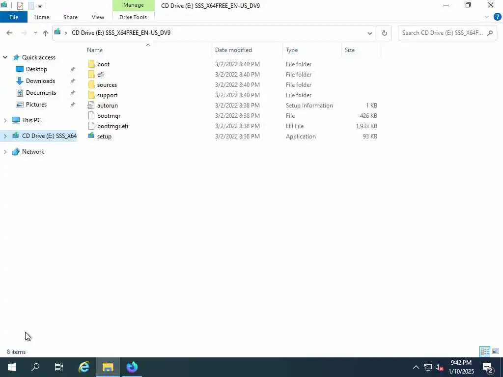Open the Action Center notifications
The width and height of the screenshot is (503, 377).
coord(488,367)
